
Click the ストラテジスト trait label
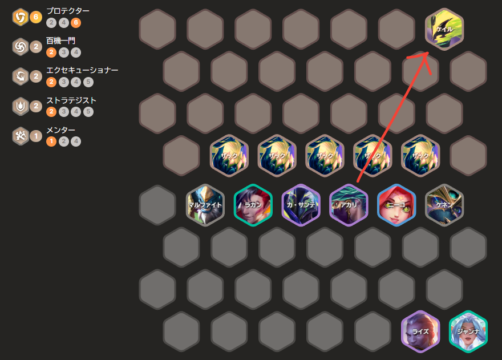[71, 100]
